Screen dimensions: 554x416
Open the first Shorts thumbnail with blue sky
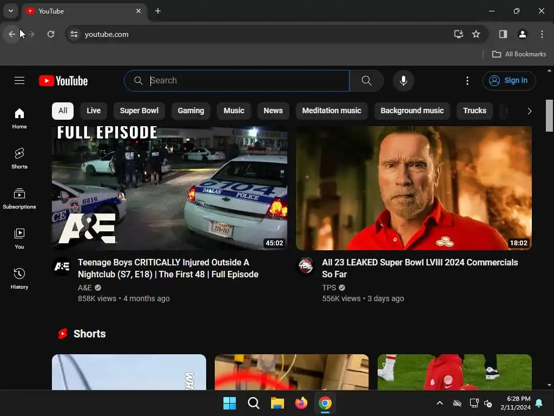(129, 372)
